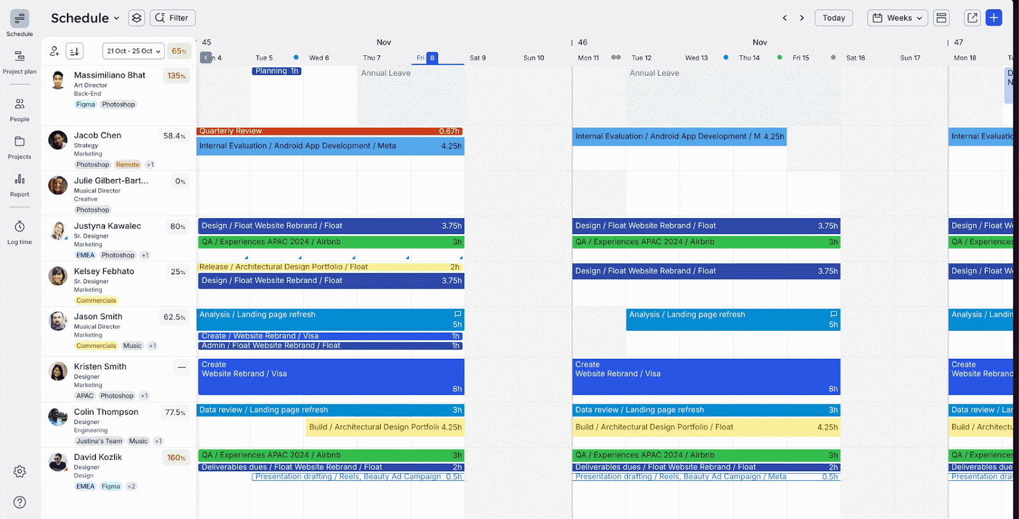Open the share/export icon

point(972,18)
